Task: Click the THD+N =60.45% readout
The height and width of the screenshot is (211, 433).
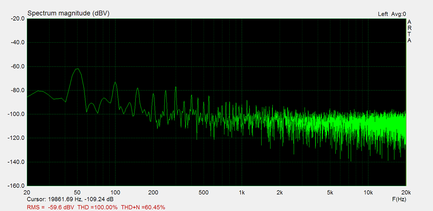Action: [143, 207]
